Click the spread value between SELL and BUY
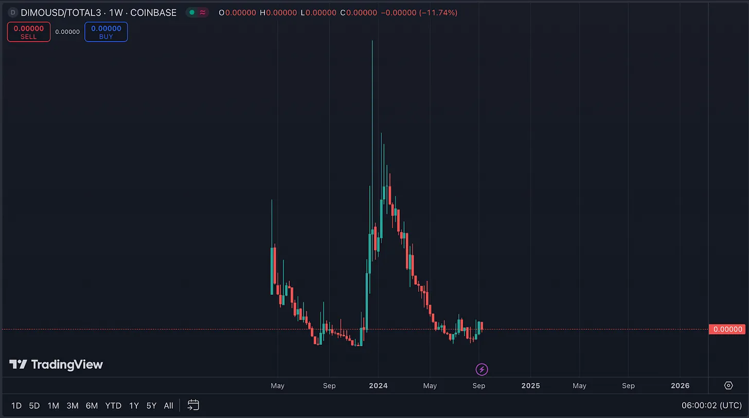The height and width of the screenshot is (418, 749). pos(67,32)
